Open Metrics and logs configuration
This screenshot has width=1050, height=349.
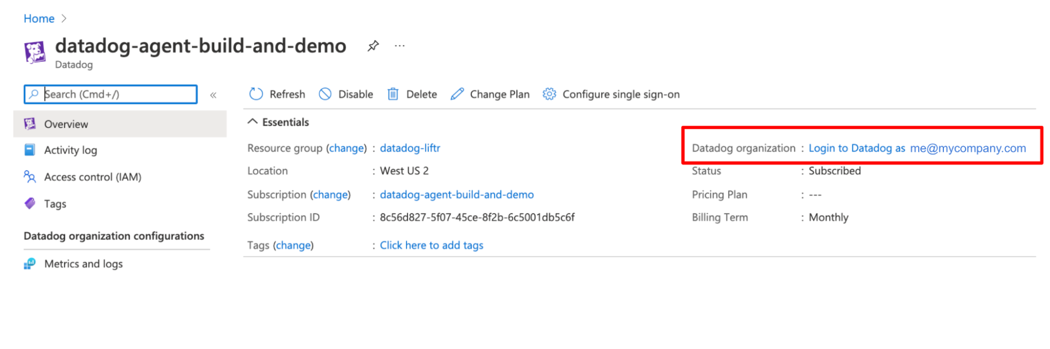tap(83, 264)
